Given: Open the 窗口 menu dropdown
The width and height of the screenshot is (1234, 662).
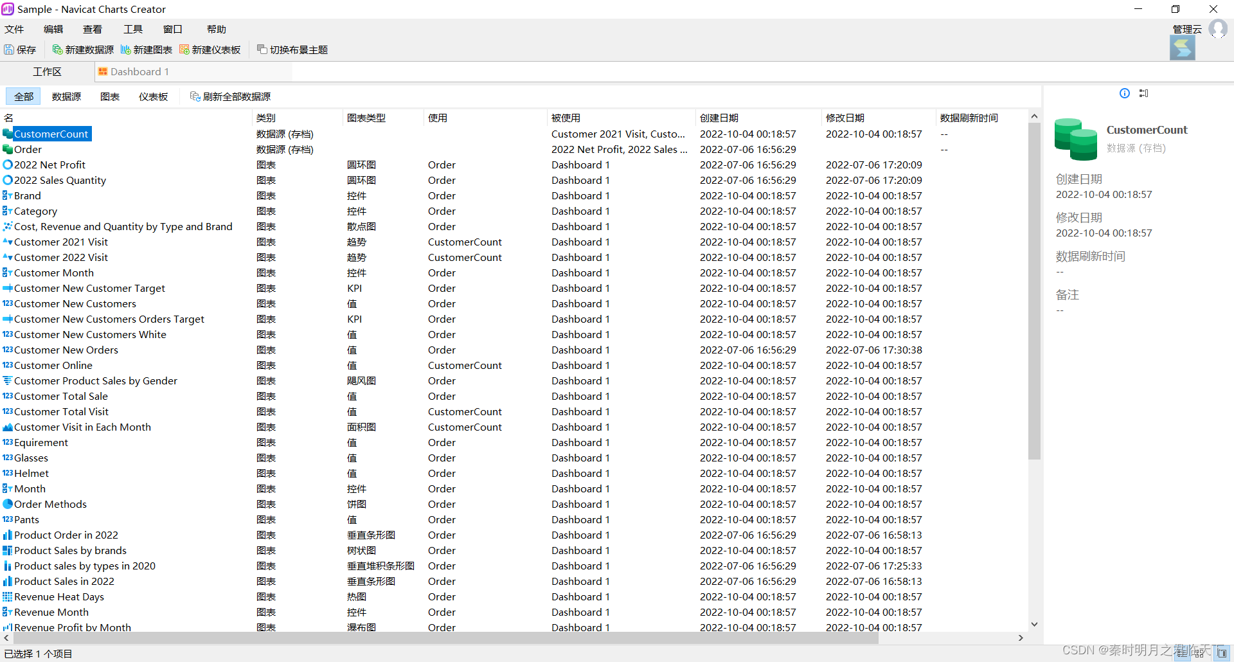Looking at the screenshot, I should [x=173, y=29].
